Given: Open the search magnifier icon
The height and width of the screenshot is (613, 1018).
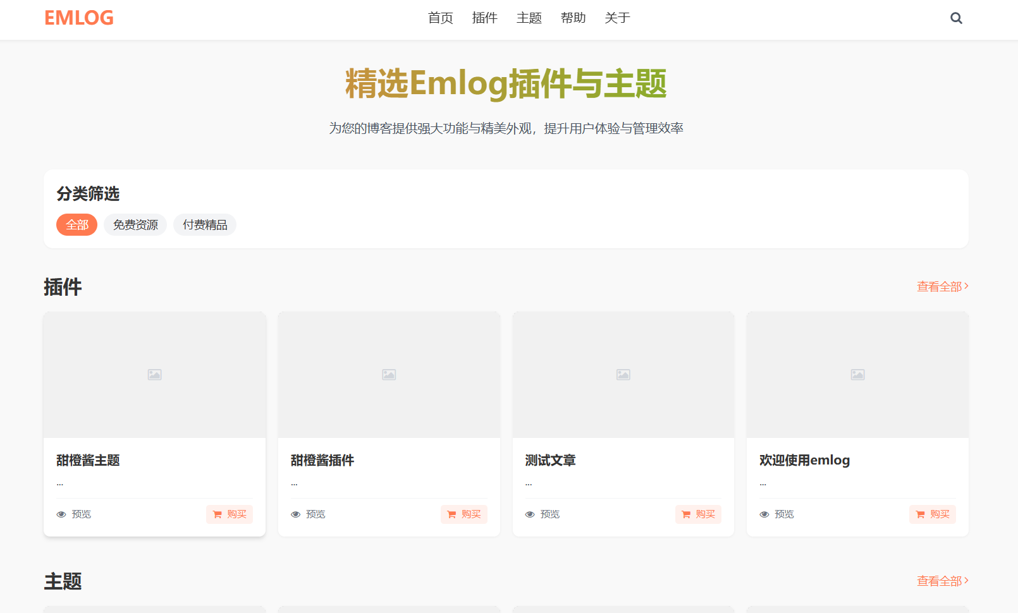Looking at the screenshot, I should (956, 18).
